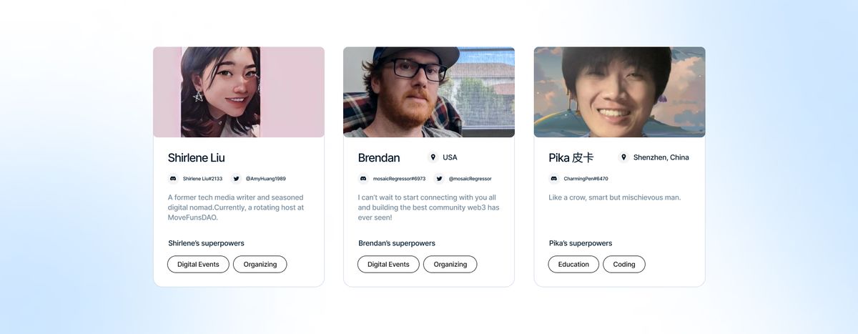
Task: Open Pika's profile photo
Action: 619,92
